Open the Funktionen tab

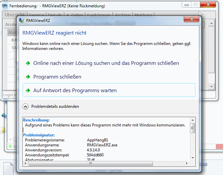click(x=99, y=15)
